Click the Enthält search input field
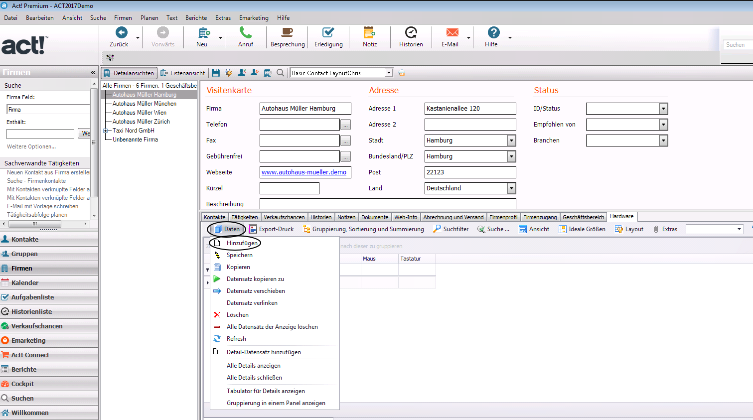Viewport: 753px width, 420px height. tap(40, 134)
